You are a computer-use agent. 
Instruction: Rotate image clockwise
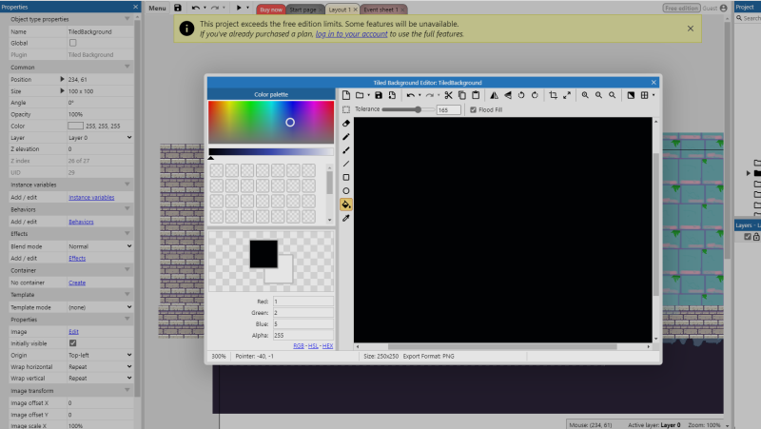coord(535,95)
